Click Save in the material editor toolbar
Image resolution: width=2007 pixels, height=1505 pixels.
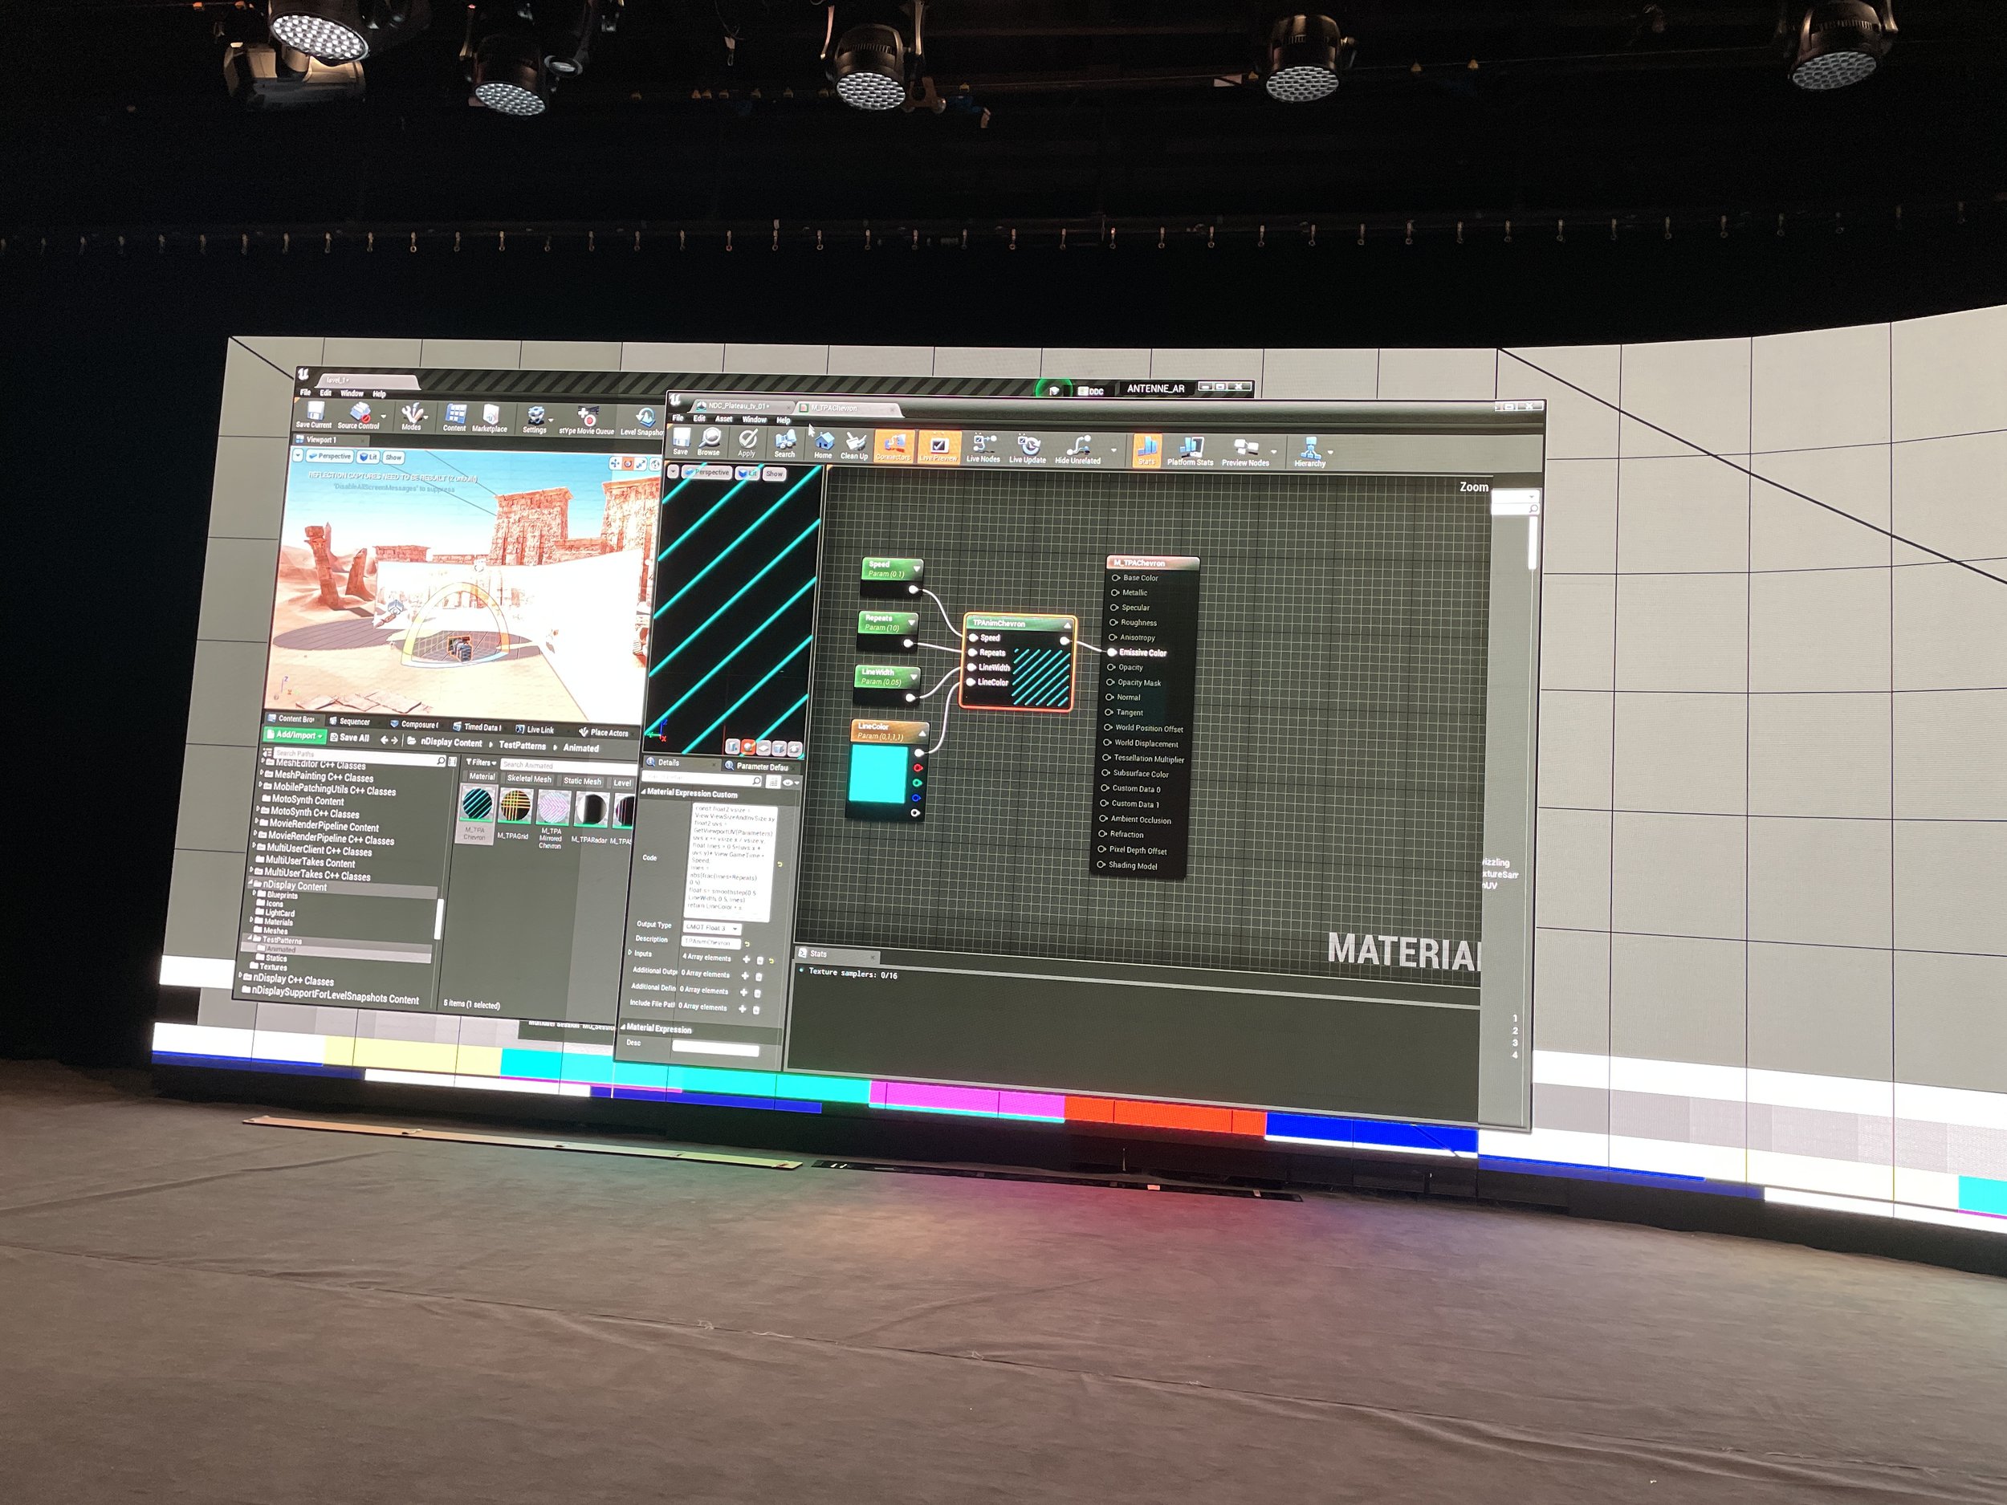(x=681, y=441)
